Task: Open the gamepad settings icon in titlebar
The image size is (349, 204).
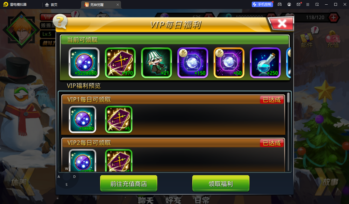Action: pyautogui.click(x=280, y=4)
